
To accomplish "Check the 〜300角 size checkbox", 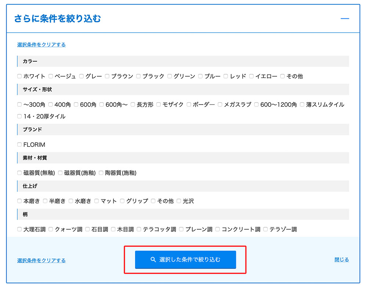I will (x=19, y=105).
